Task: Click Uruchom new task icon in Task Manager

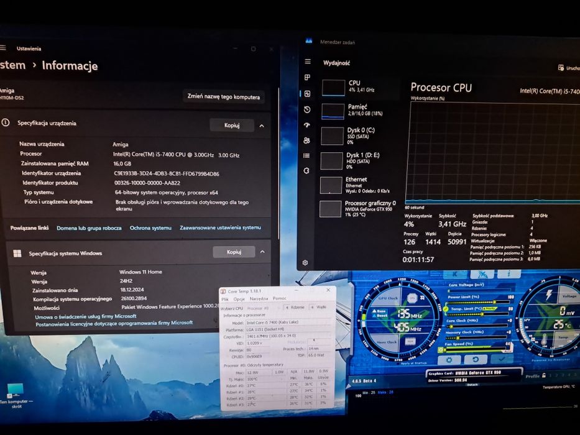Action: point(561,67)
